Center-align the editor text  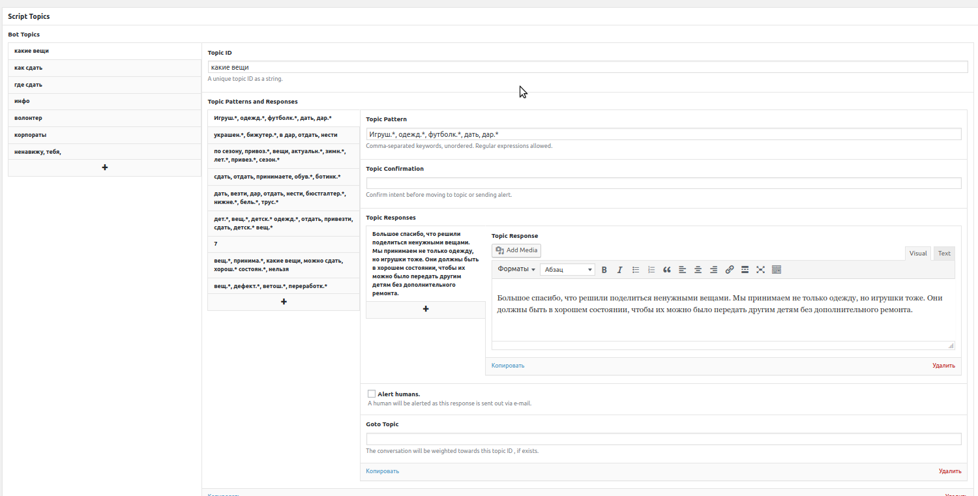pyautogui.click(x=698, y=270)
